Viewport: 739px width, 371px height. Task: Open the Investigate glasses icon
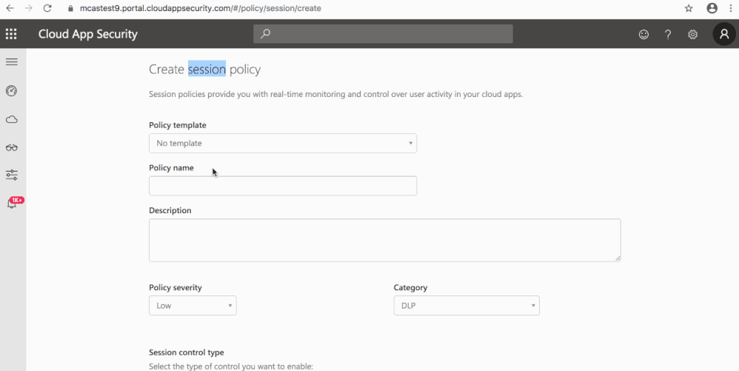point(12,147)
